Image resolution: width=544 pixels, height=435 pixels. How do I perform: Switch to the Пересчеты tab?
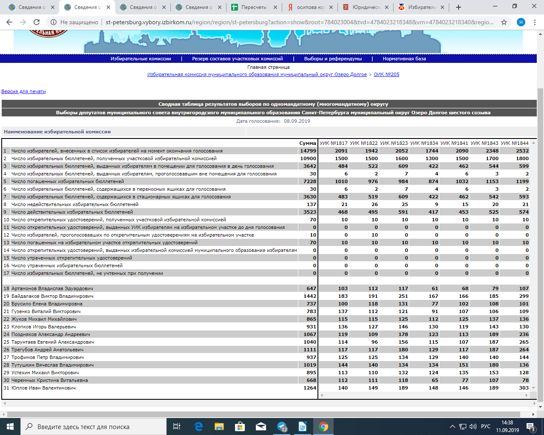click(x=254, y=7)
